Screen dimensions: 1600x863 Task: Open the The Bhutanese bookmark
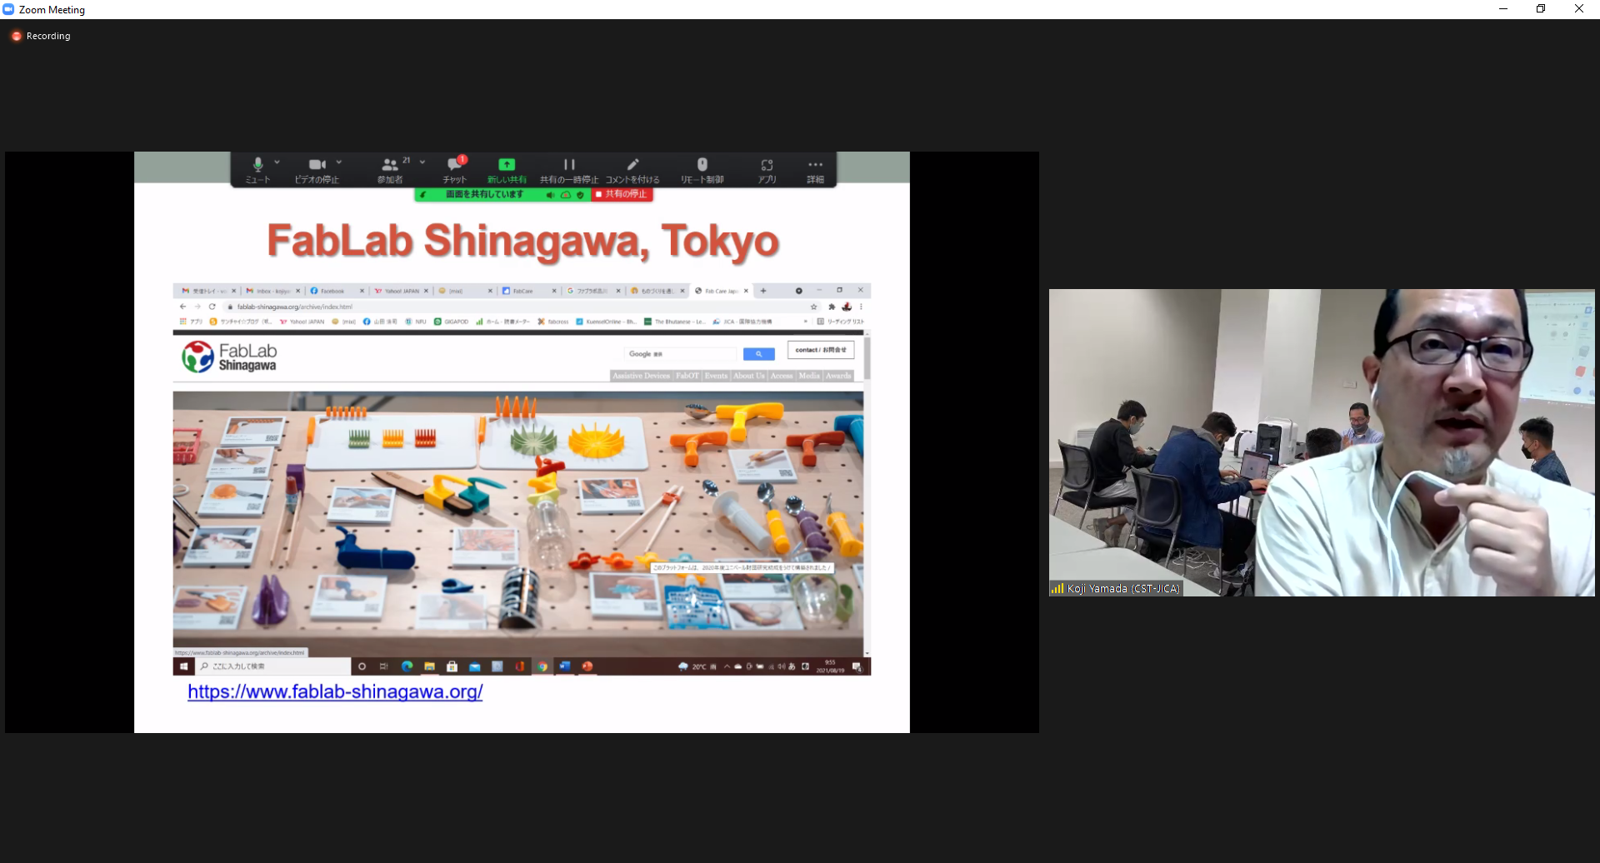(x=675, y=322)
